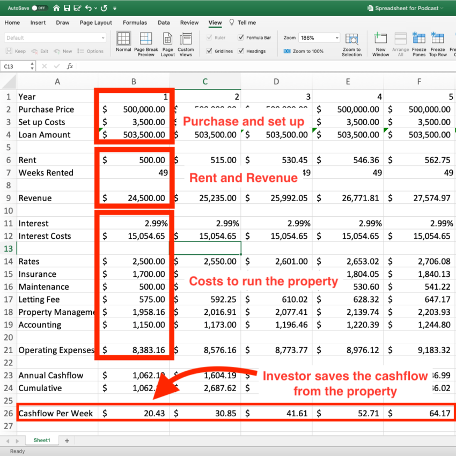The image size is (456, 456).
Task: Switch to the Draw tab
Action: click(x=63, y=23)
